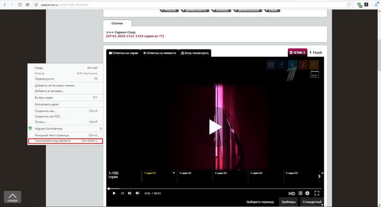The image size is (381, 207).
Task: Go back with the browser back arrow
Action: click(x=4, y=4)
